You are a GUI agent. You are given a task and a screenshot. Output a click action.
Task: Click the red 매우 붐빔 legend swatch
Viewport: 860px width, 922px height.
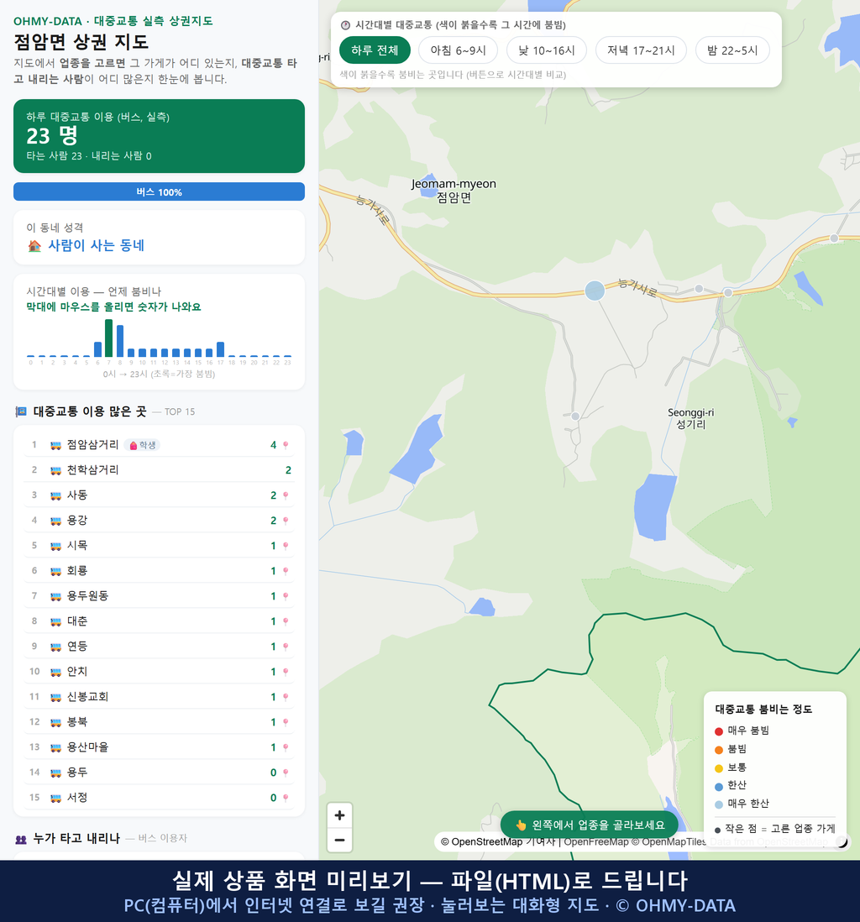tap(718, 731)
